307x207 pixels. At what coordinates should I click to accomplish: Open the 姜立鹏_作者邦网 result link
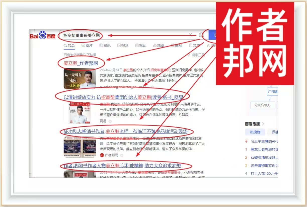pyautogui.click(x=81, y=63)
